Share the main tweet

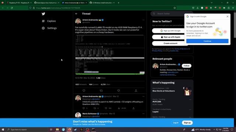click(136, 91)
